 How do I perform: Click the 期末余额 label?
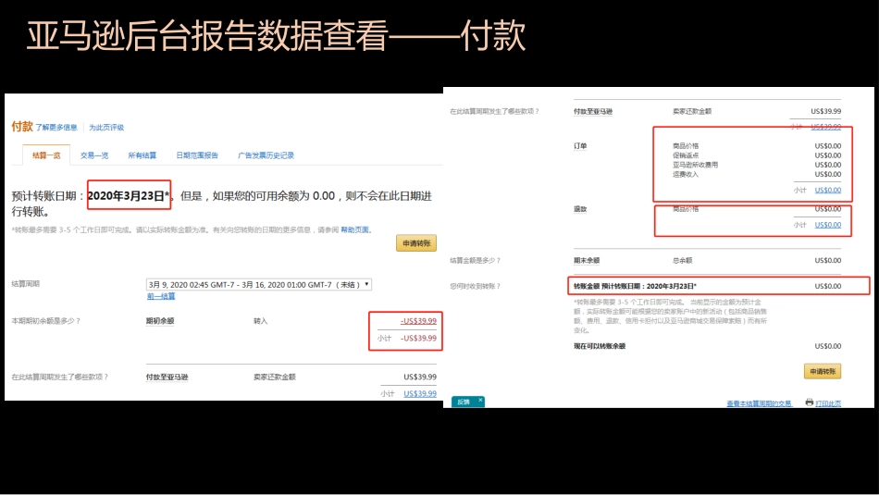[587, 260]
